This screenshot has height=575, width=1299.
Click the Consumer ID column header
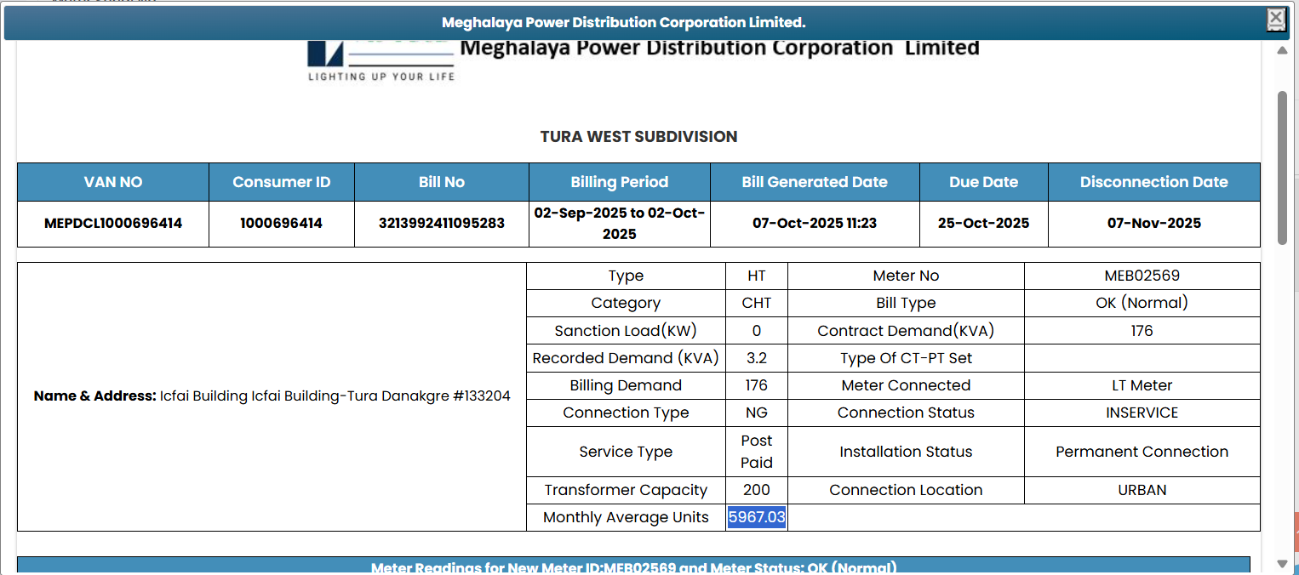point(281,182)
